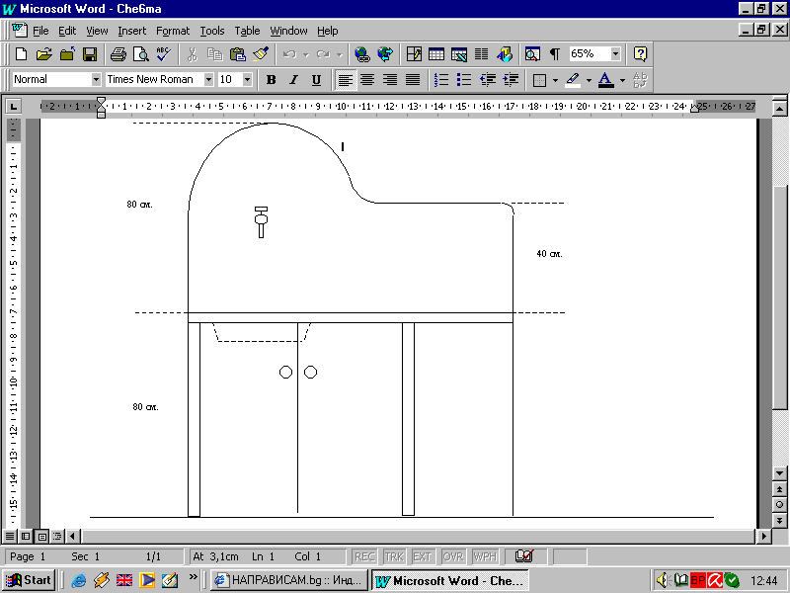The image size is (790, 593).
Task: Show or hide paragraph marks
Action: pos(555,54)
